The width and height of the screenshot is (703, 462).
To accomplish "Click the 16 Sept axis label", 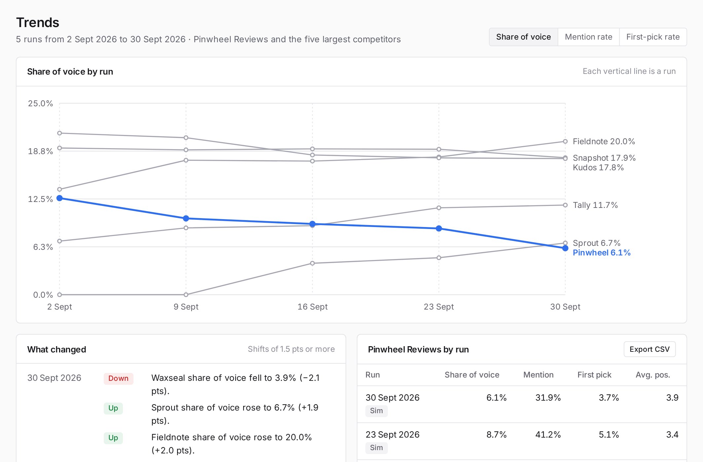I will coord(313,307).
